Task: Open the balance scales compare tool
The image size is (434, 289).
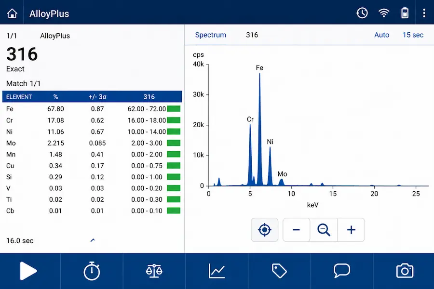Action: (154, 271)
